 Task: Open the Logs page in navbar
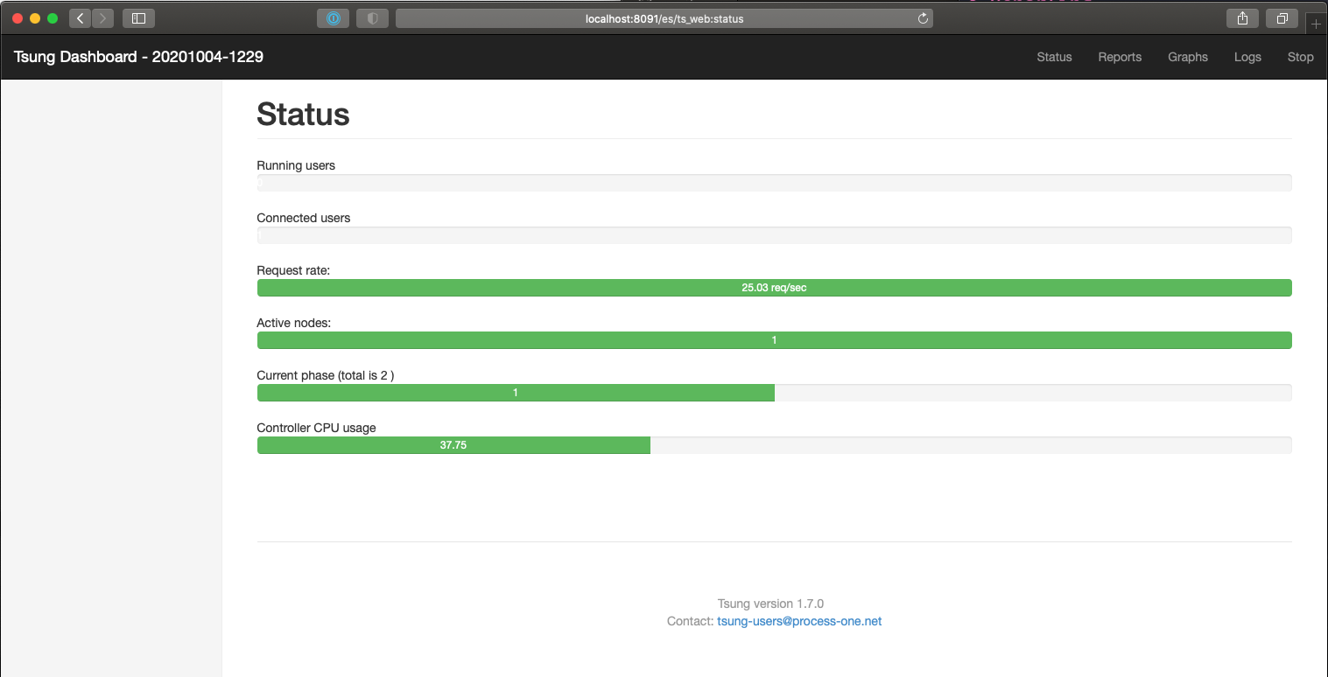click(x=1247, y=57)
